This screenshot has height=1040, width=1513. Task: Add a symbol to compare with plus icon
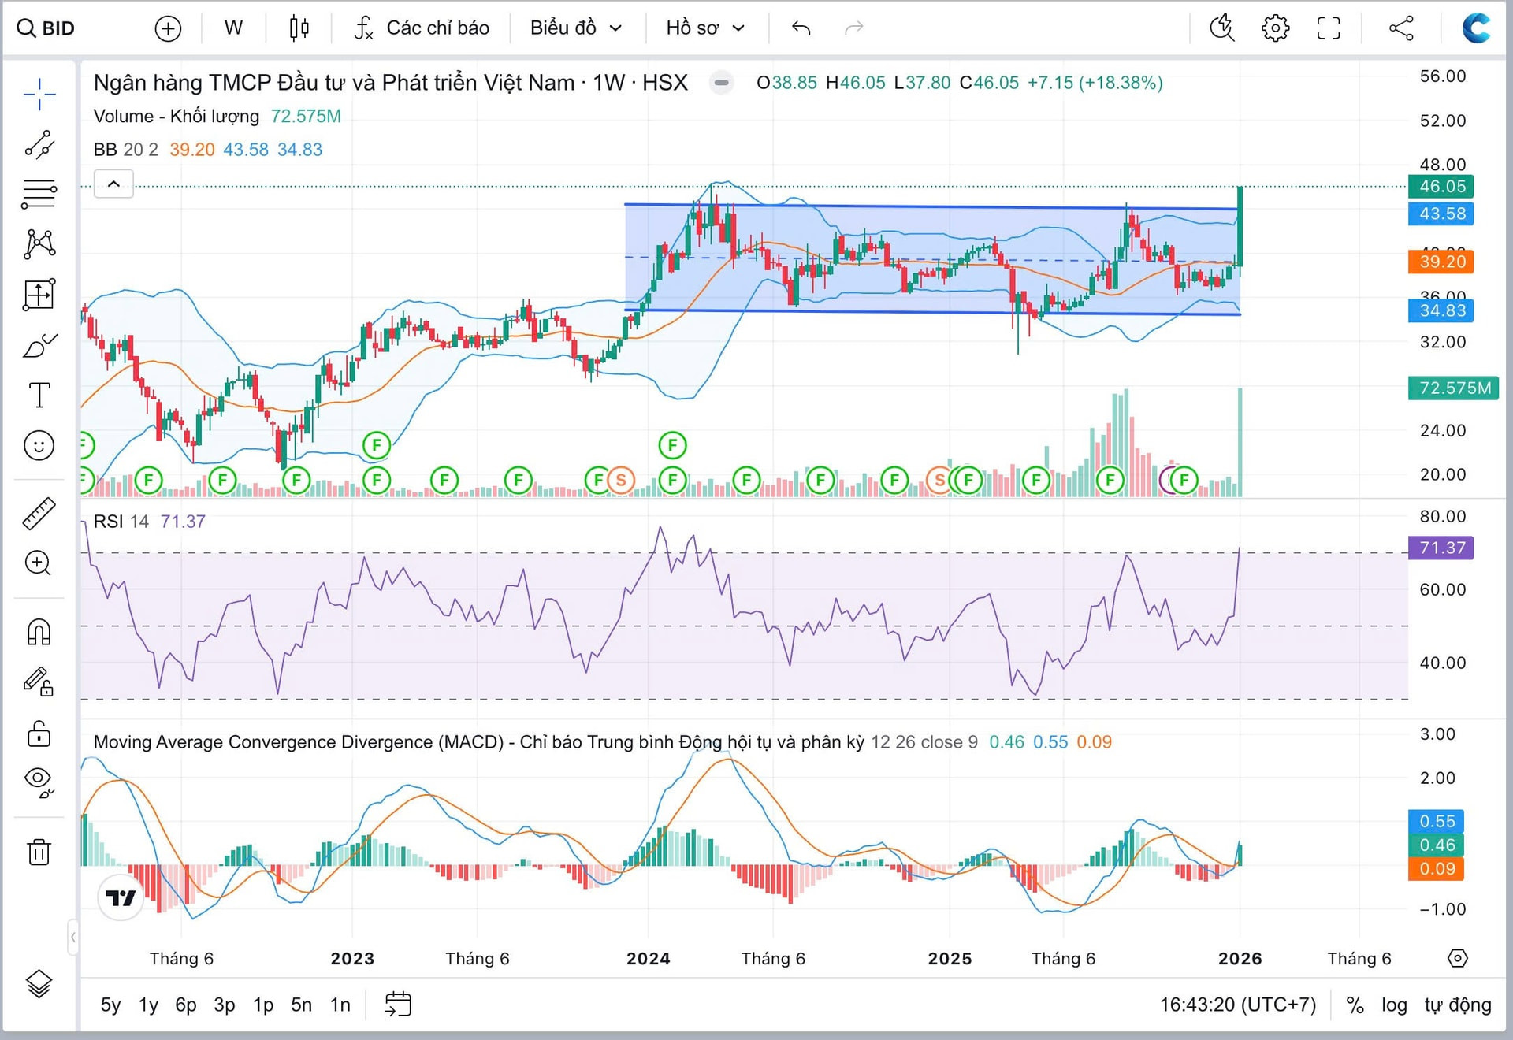tap(168, 28)
